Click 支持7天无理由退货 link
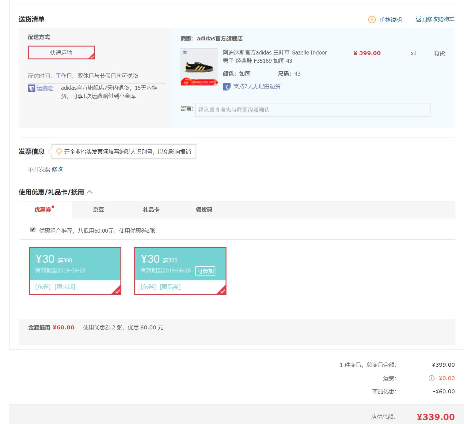The height and width of the screenshot is (424, 475). 257,86
